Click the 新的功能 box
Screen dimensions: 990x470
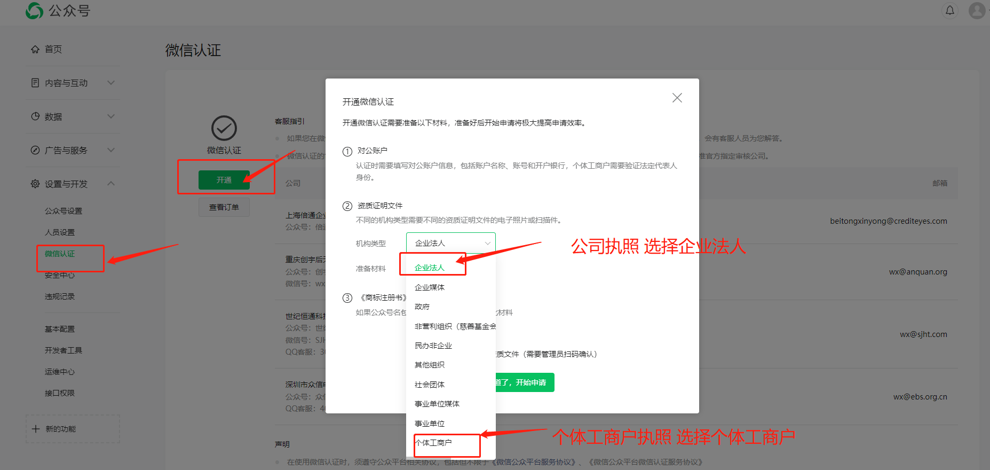pos(73,429)
